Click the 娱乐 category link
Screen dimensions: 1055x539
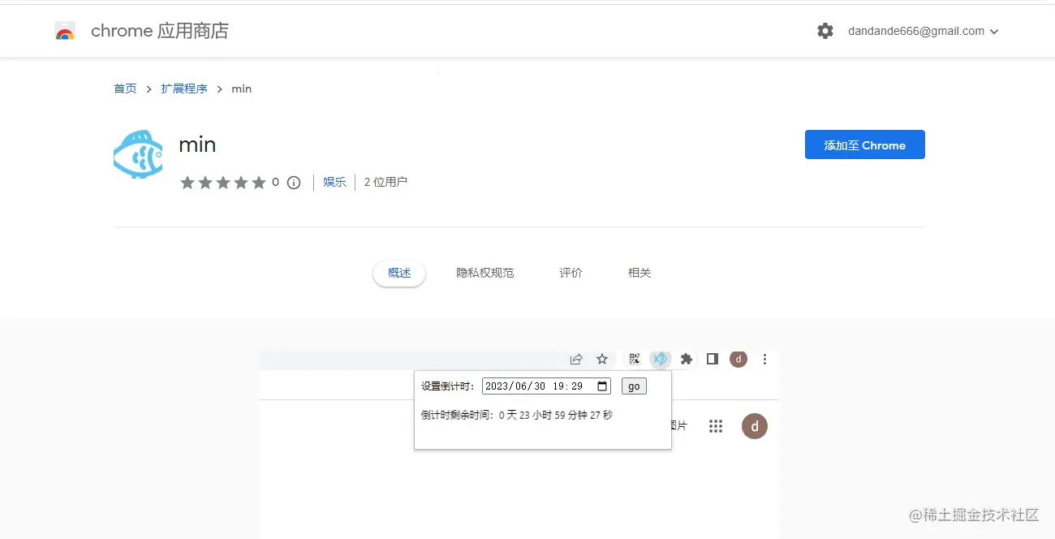334,182
